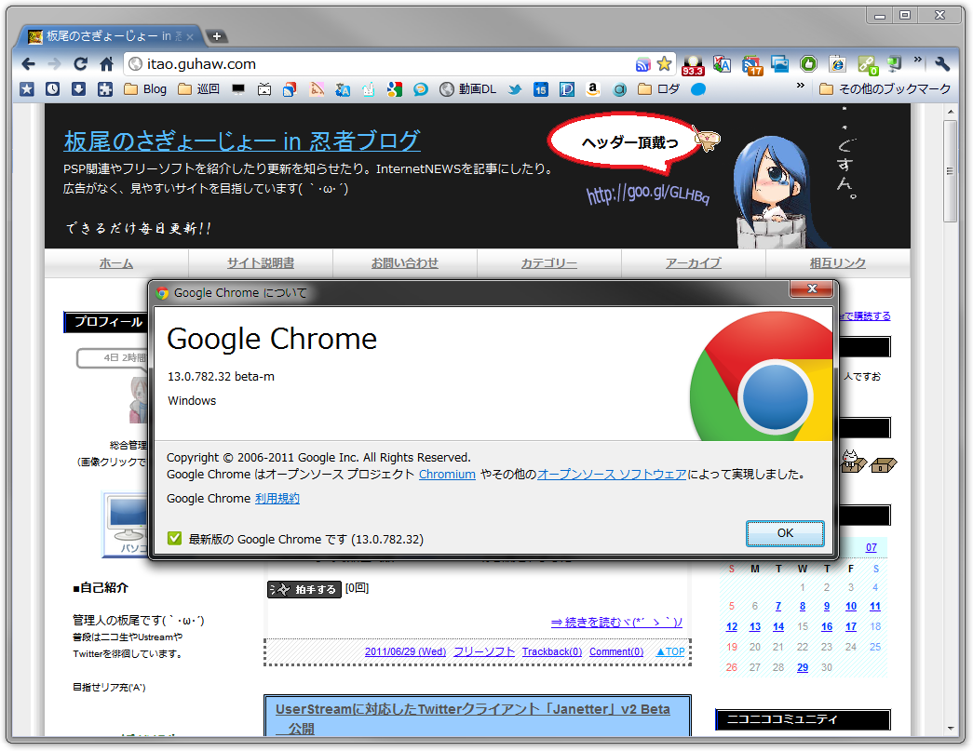Open the 巡回 bookmark folder
This screenshot has height=751, width=973.
click(x=198, y=89)
